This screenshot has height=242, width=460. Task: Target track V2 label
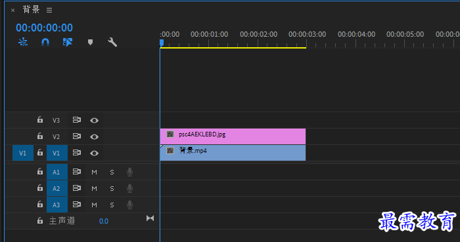click(x=56, y=136)
